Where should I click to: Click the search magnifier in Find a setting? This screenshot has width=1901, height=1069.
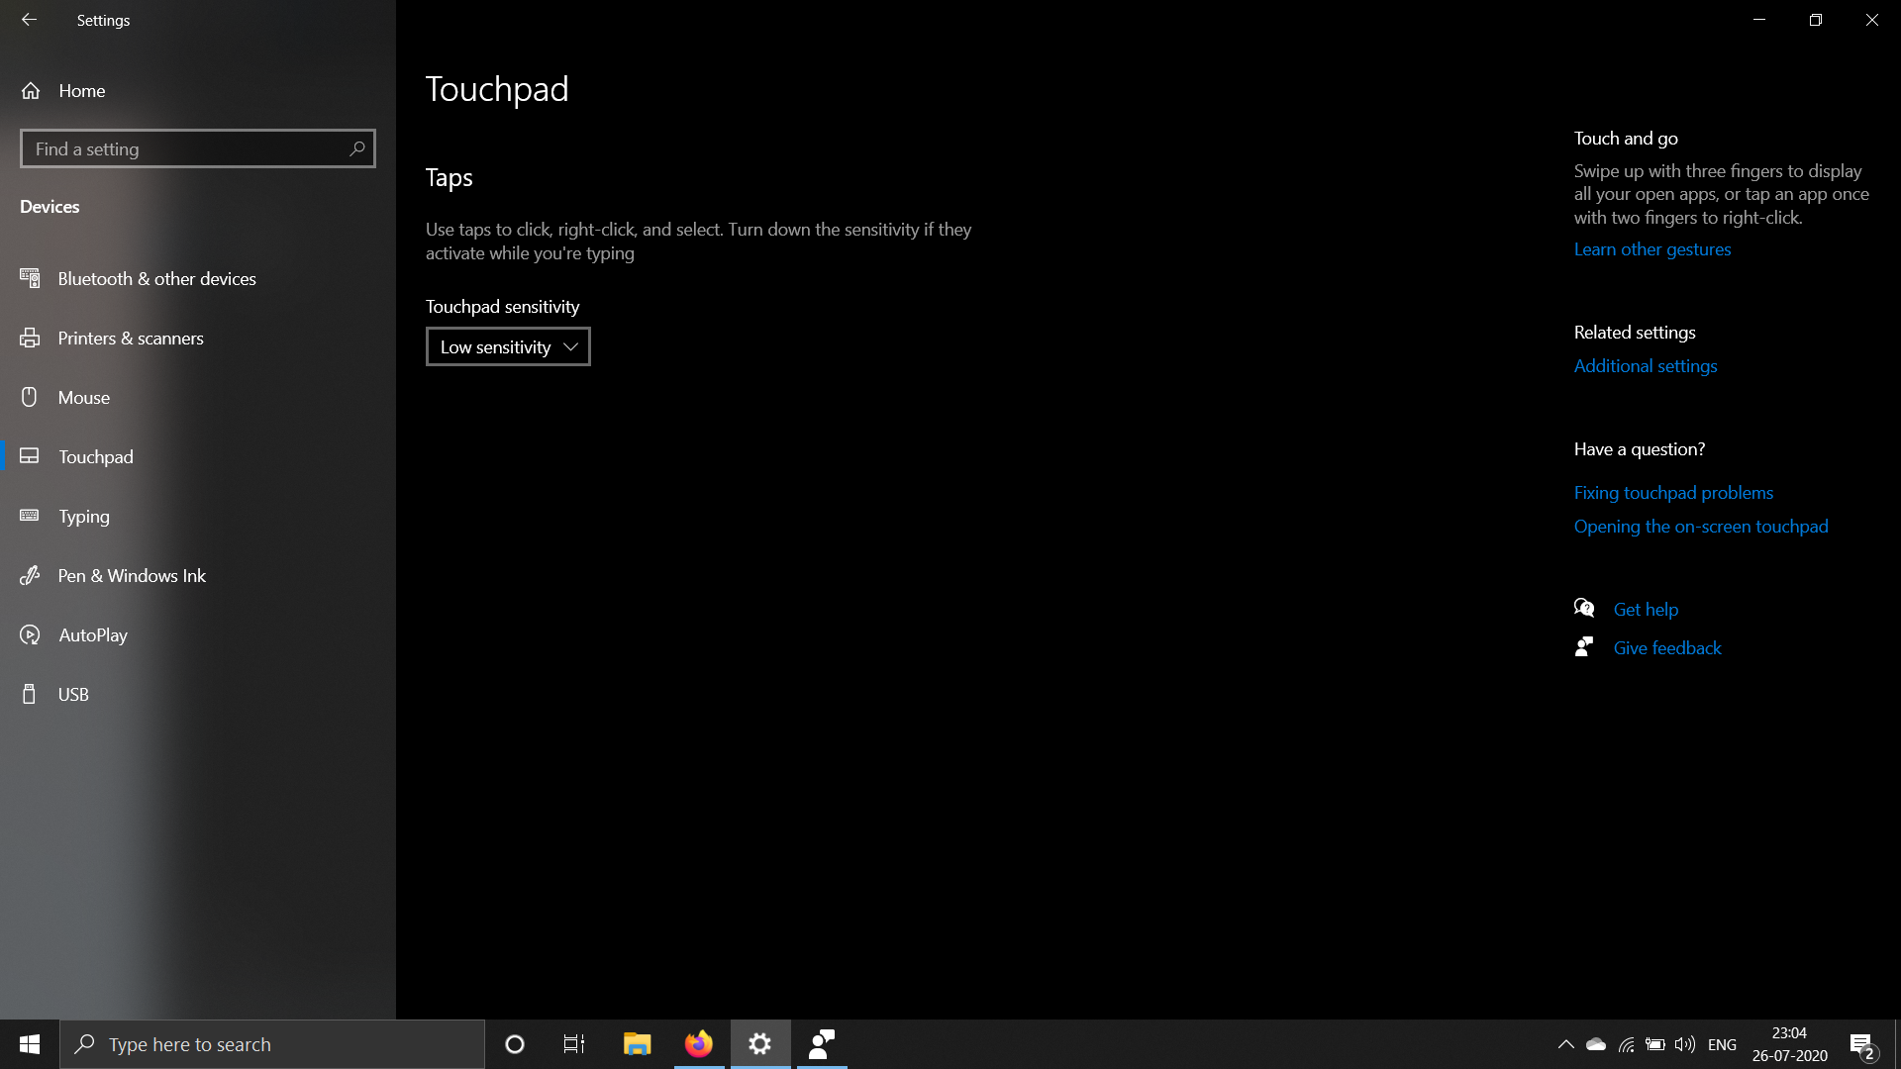click(357, 148)
